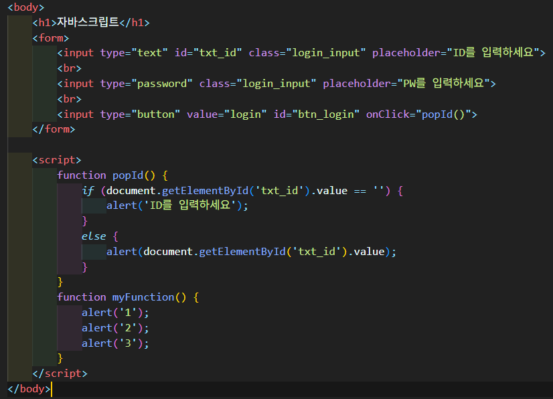This screenshot has height=399, width=553.
Task: Click alert(document.getElementById...) in else block
Action: point(252,252)
